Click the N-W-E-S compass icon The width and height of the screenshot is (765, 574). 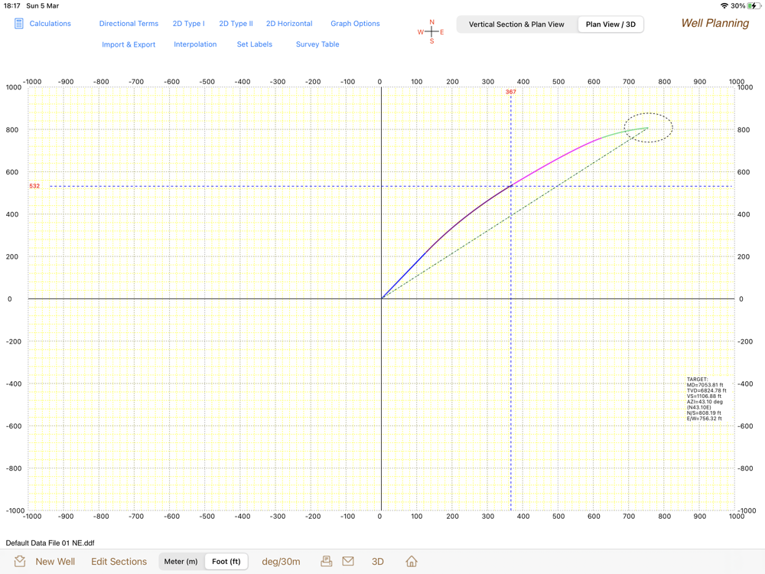[431, 31]
